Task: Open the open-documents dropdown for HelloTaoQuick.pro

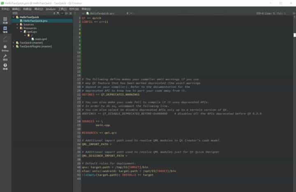Action: pos(127,14)
